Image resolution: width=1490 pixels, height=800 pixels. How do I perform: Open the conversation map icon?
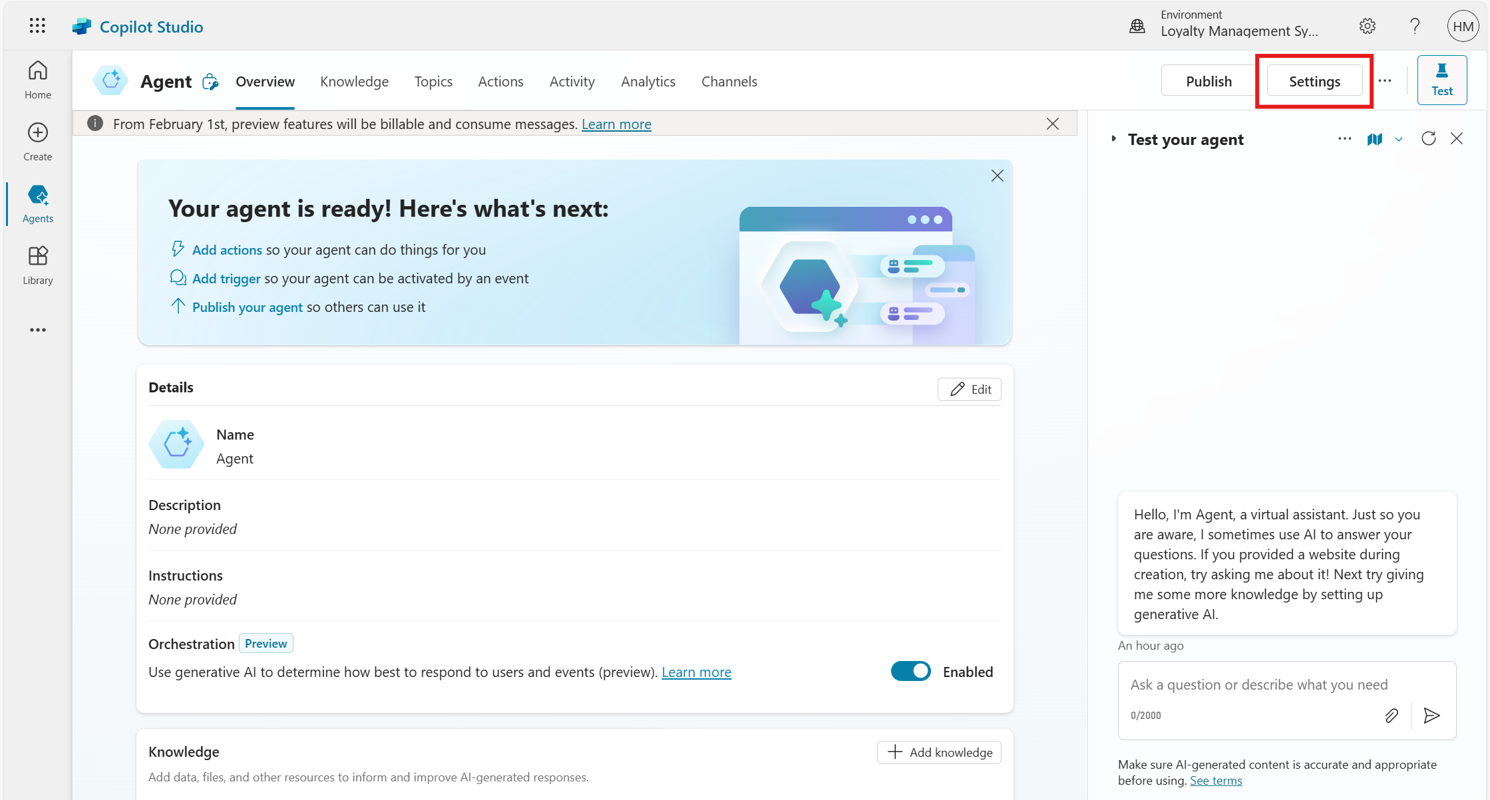[1374, 139]
